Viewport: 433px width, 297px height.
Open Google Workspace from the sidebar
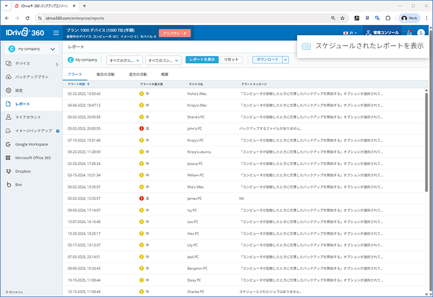[9, 144]
